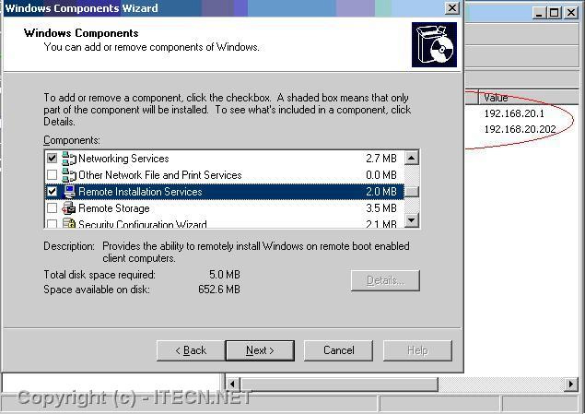Click the Security Configuration Wizard icon

tap(69, 224)
